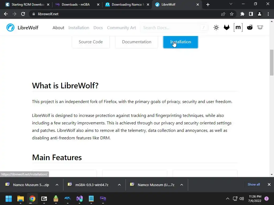274x205 pixels.
Task: Click the share page icon
Action: [x=223, y=14]
